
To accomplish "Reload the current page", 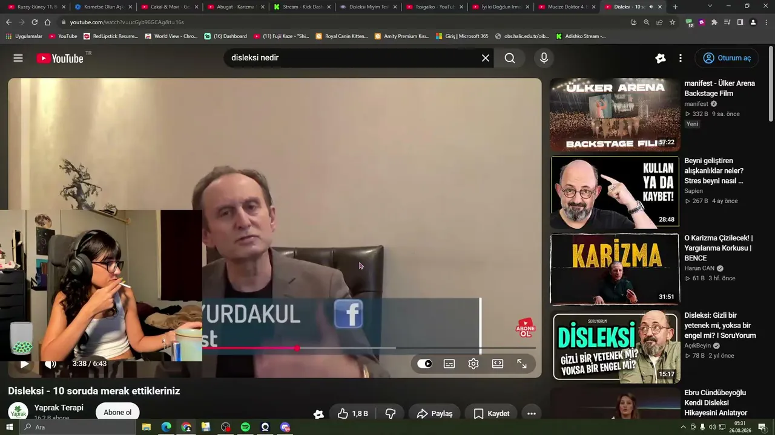I will [35, 22].
